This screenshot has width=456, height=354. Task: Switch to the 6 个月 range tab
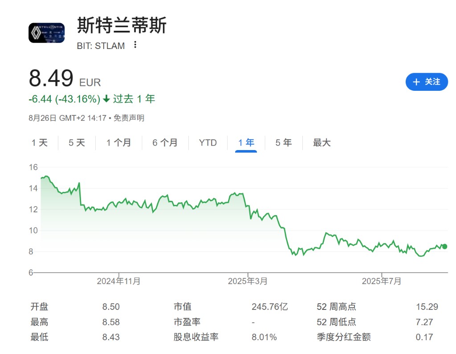point(165,143)
